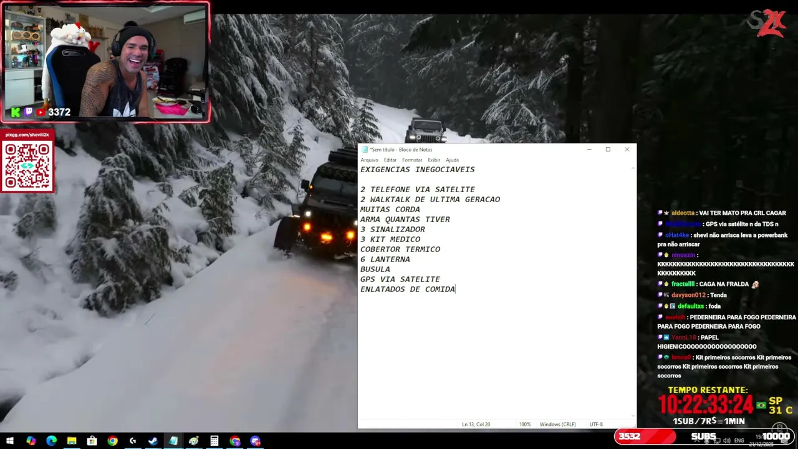Click the Windows (CRLF) status entry
The image size is (798, 449).
point(557,425)
